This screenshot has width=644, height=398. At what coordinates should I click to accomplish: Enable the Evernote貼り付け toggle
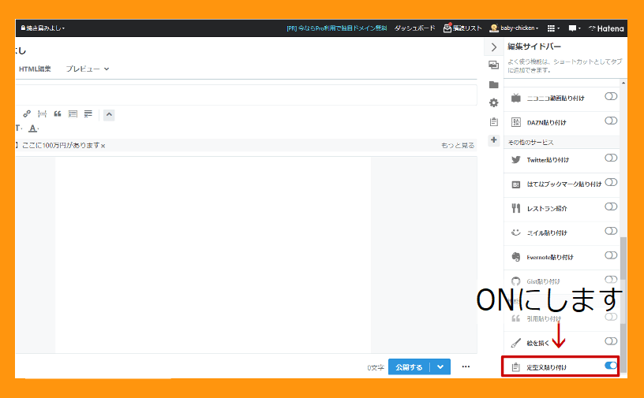pyautogui.click(x=611, y=255)
